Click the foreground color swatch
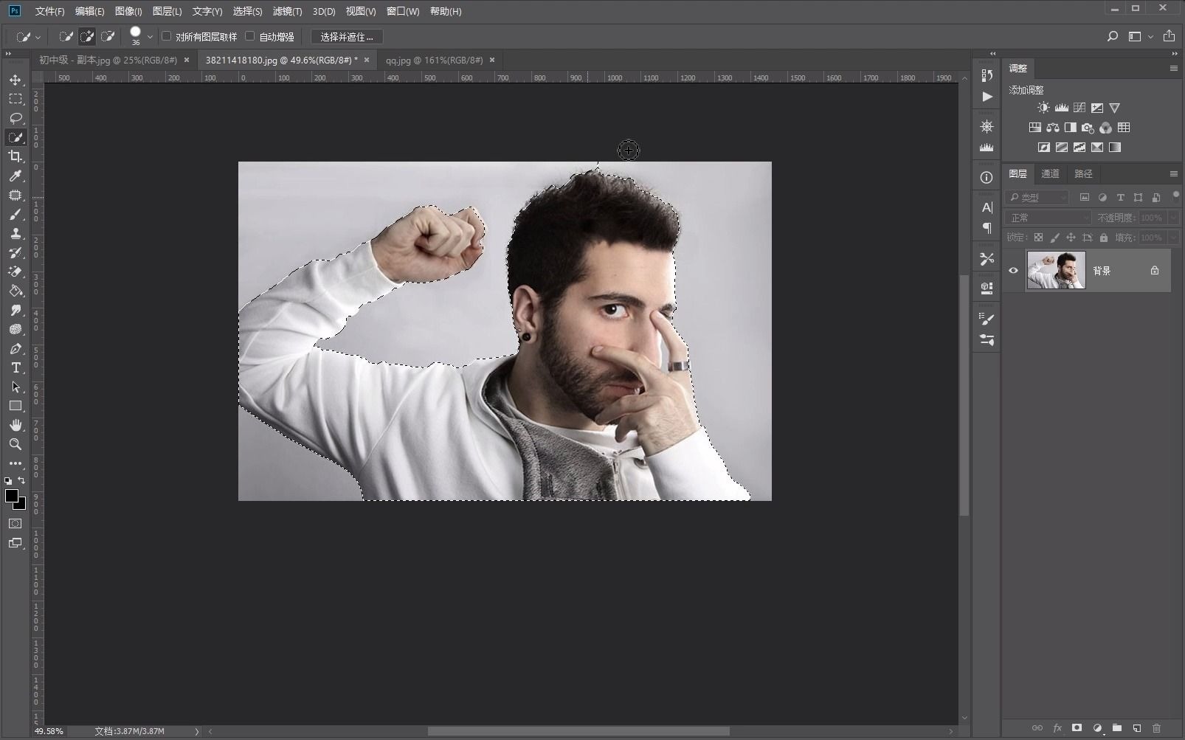The width and height of the screenshot is (1185, 740). tap(11, 496)
